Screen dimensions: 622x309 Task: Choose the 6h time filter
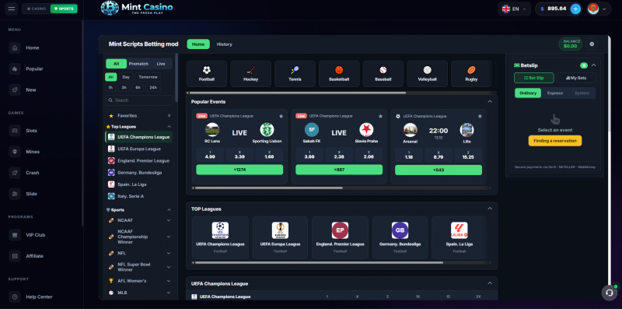coord(138,87)
